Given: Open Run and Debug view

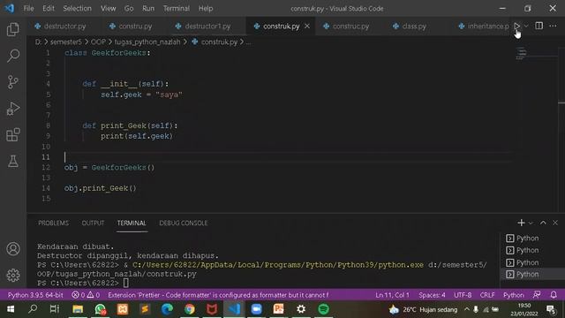Looking at the screenshot, I should pyautogui.click(x=13, y=109).
